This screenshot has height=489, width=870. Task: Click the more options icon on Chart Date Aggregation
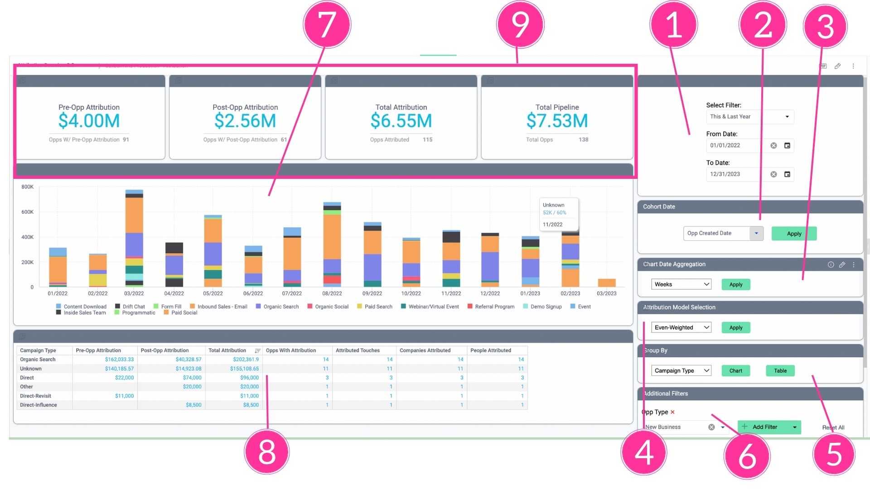tap(854, 264)
